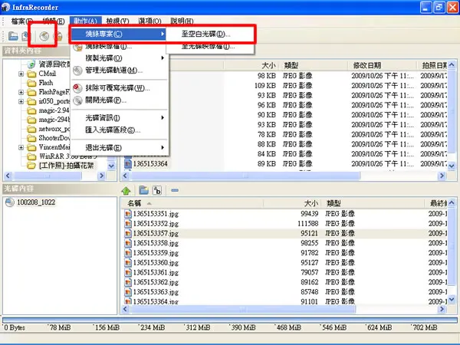Expand the CMail folder tree node
Image resolution: width=460 pixels, height=345 pixels.
(x=21, y=74)
